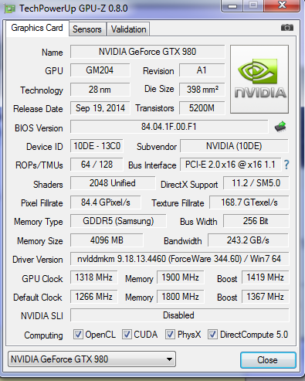Click the Subvendor field NVIDIA (10DE)
Viewport: 305px width, 381px height.
[x=234, y=146]
